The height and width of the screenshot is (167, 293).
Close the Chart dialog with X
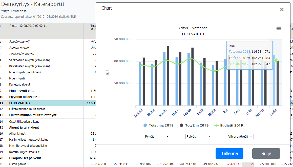pyautogui.click(x=282, y=10)
